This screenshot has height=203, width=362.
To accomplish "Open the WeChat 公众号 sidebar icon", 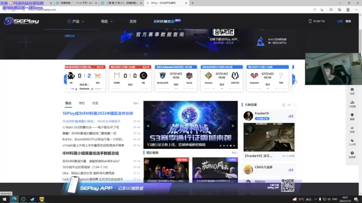I will click(x=352, y=142).
